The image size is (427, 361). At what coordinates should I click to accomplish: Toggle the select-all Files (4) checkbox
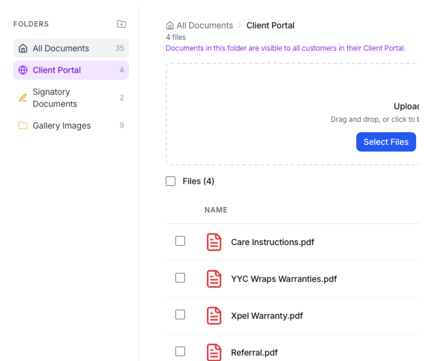tap(171, 181)
